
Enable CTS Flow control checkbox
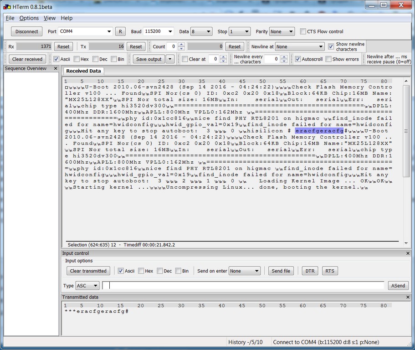[x=303, y=32]
